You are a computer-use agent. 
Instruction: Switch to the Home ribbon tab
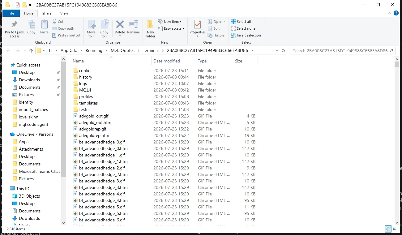29,13
